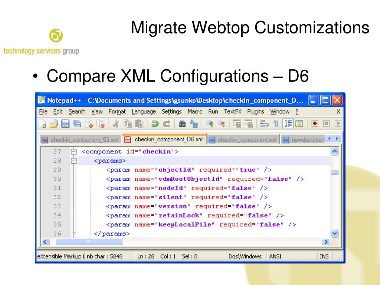Toggle Show All Characters paragraph icon
The width and height of the screenshot is (380, 285).
pos(276,124)
